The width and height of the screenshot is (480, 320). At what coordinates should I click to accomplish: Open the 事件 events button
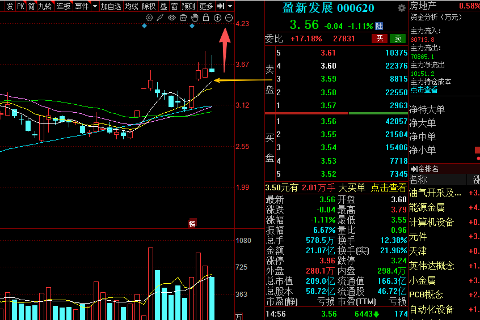point(82,6)
